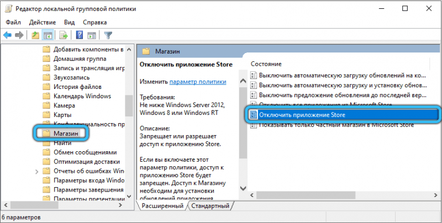Select Выключить автоматическую загрузку обновлений policy
This screenshot has height=223, width=442.
tap(338, 76)
